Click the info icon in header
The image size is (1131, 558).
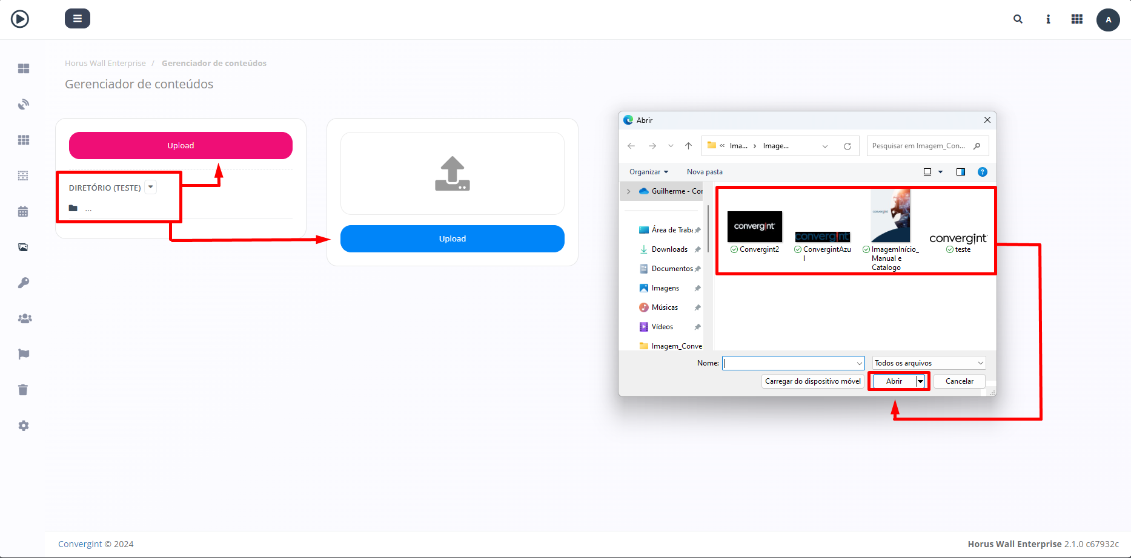1048,19
